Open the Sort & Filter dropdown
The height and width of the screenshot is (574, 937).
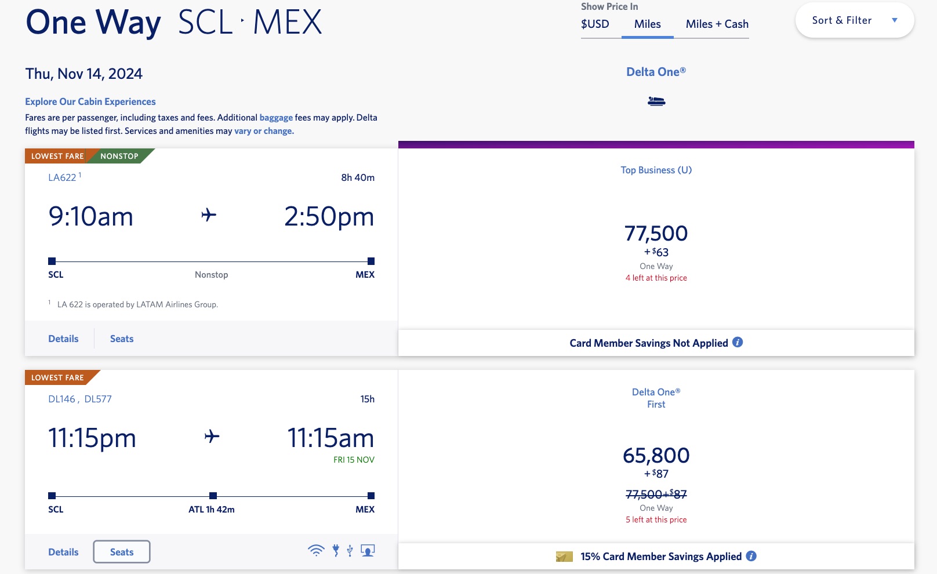pos(853,19)
